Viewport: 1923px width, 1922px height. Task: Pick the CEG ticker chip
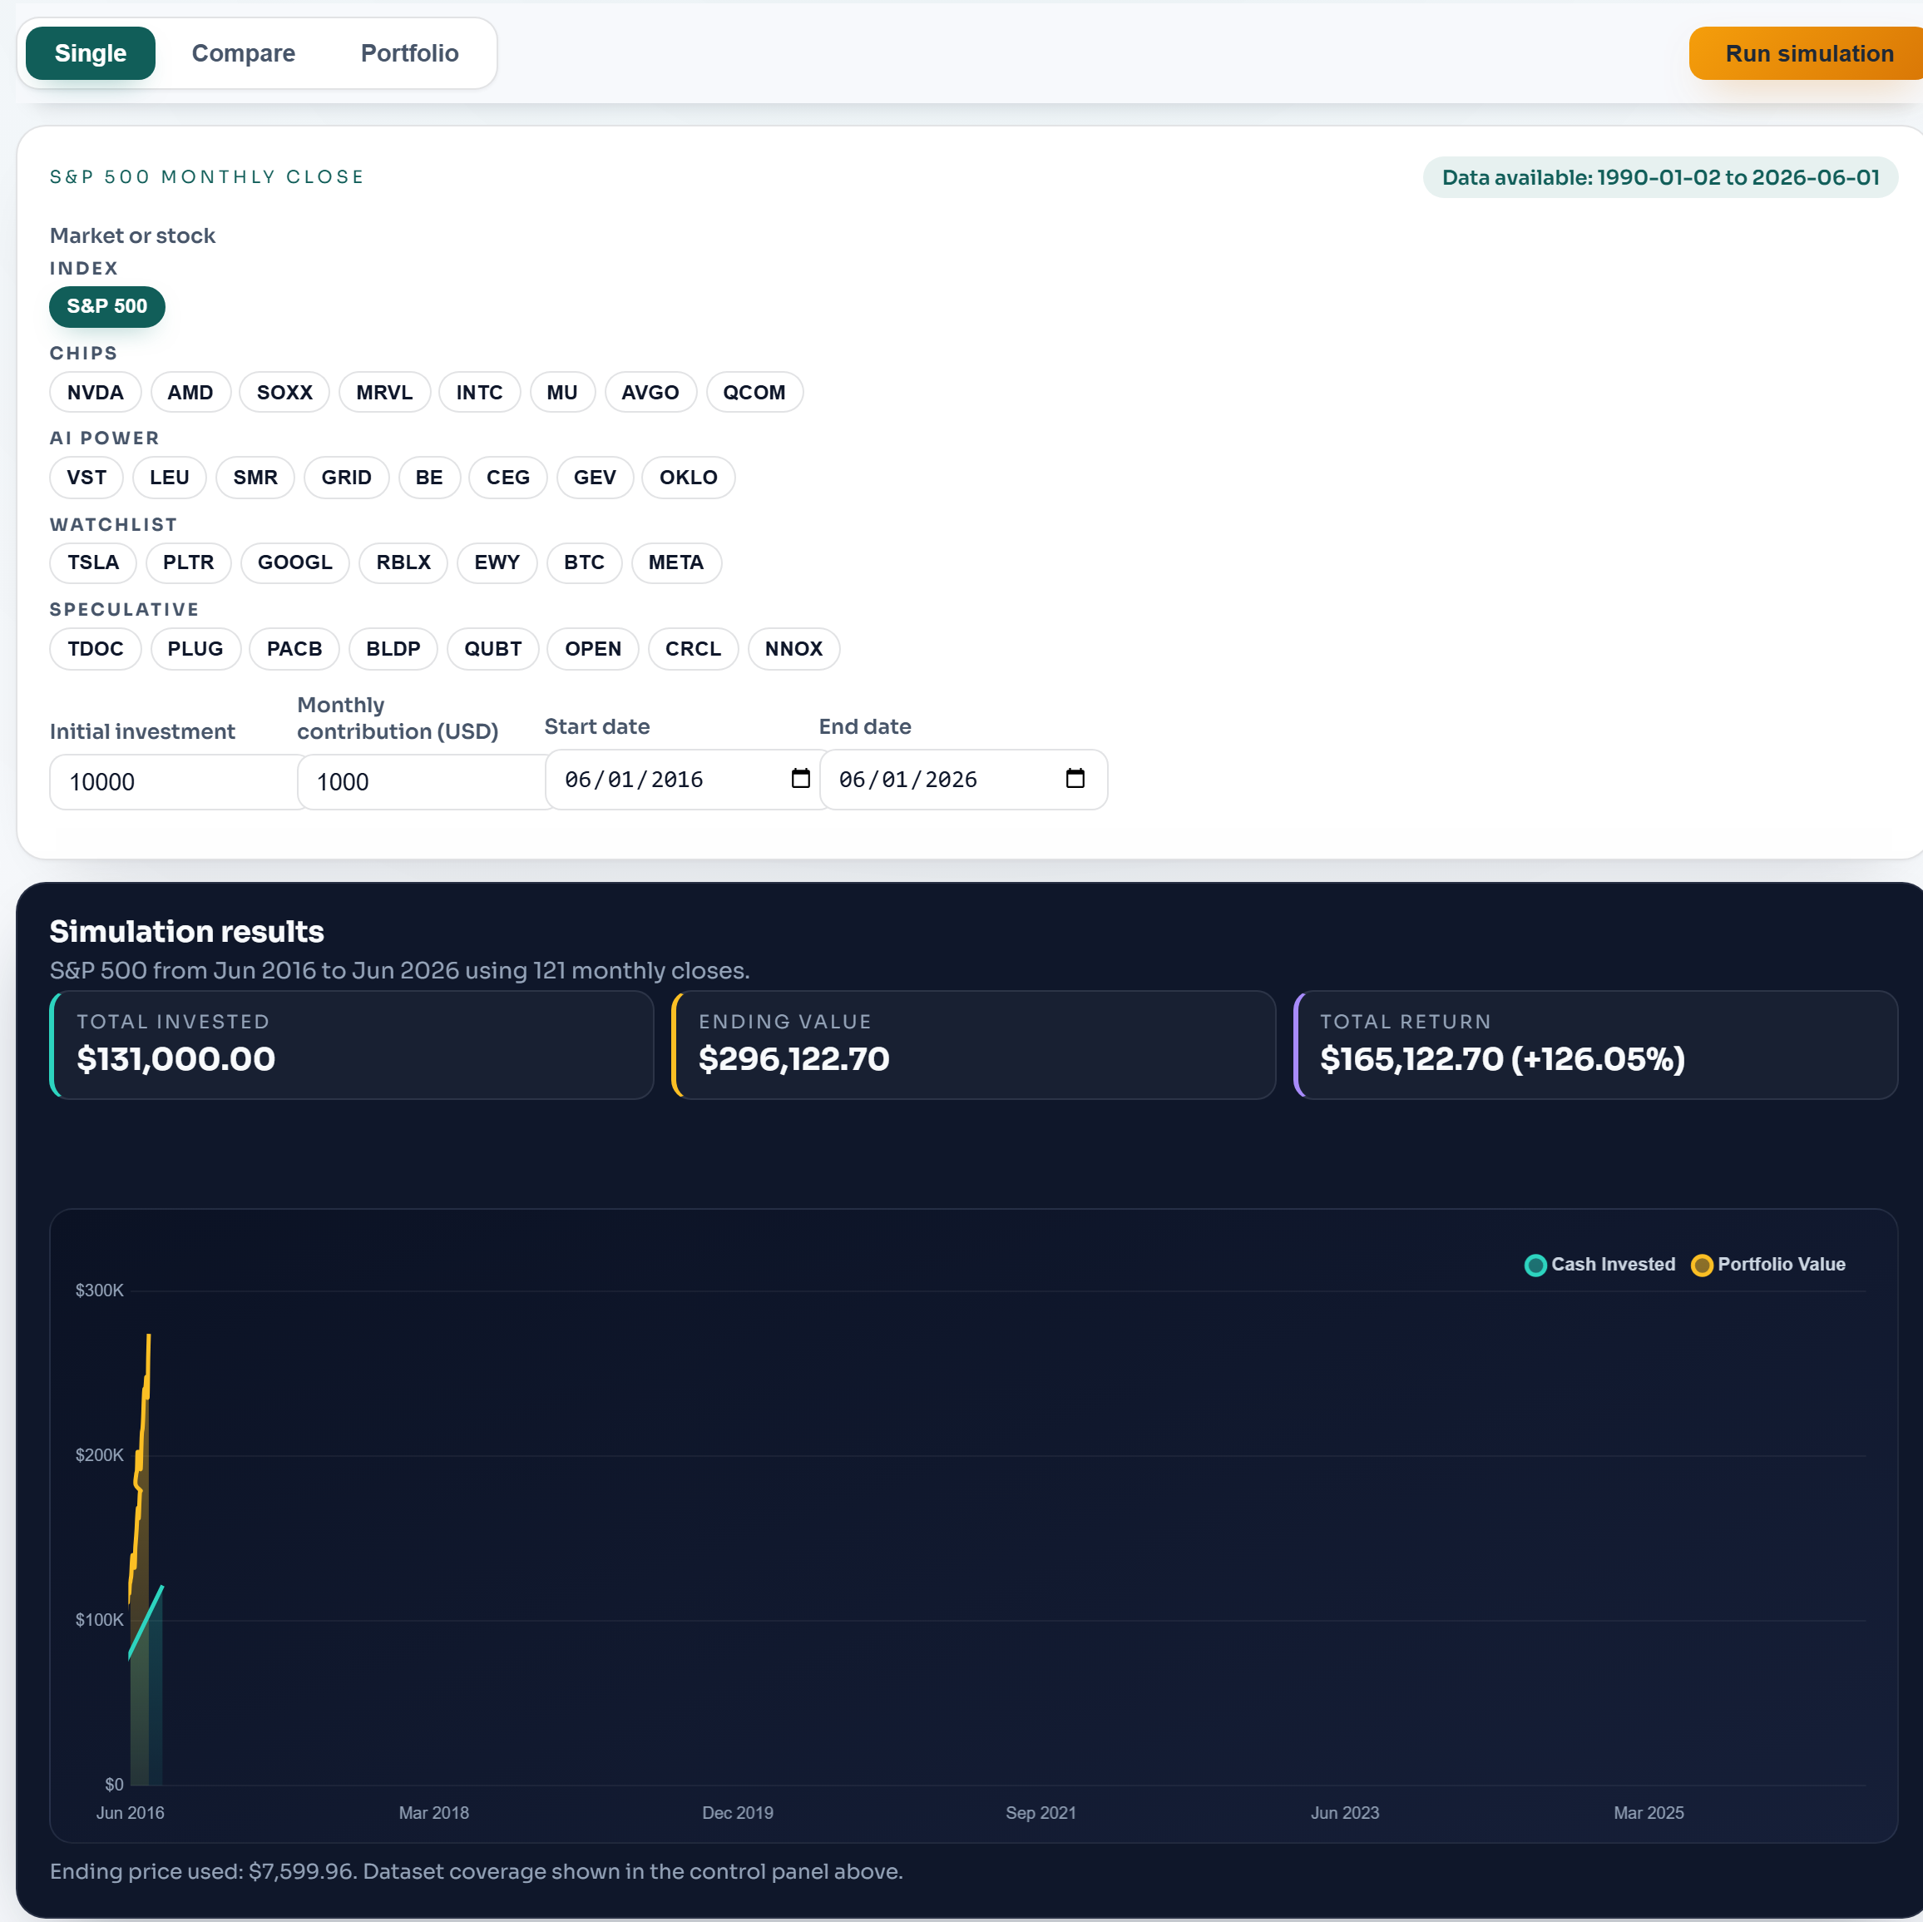tap(507, 477)
